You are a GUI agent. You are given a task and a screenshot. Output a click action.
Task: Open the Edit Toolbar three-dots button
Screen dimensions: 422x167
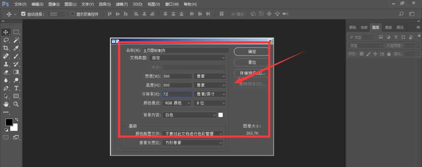click(6, 112)
